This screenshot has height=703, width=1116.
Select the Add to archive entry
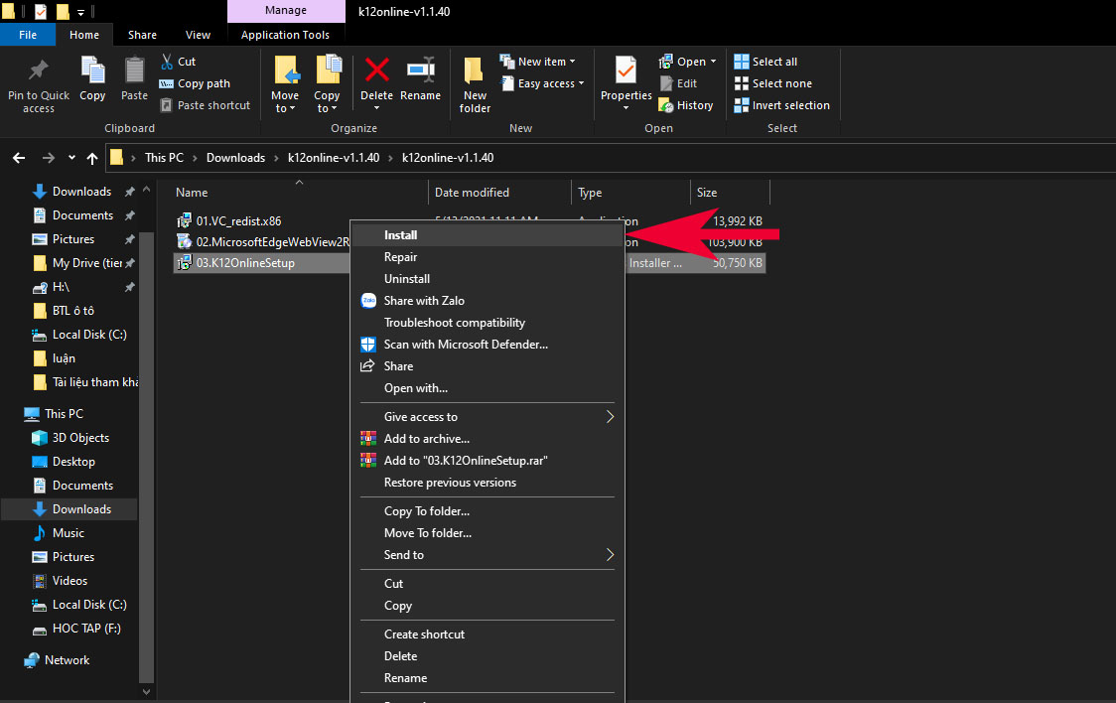427,439
